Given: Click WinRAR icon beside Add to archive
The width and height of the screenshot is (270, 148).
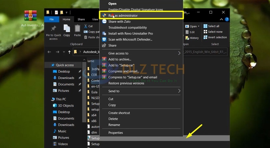Looking at the screenshot, I should [104, 59].
